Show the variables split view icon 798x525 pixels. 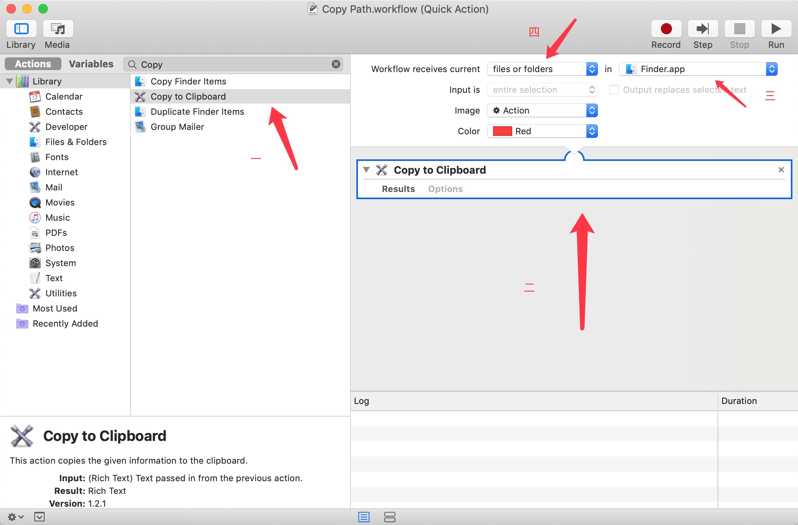click(x=389, y=517)
